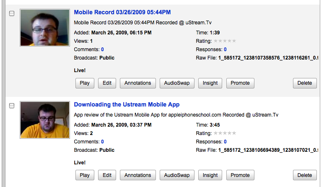This screenshot has width=324, height=187.
Task: Play the Mobile Record video
Action: pyautogui.click(x=85, y=83)
